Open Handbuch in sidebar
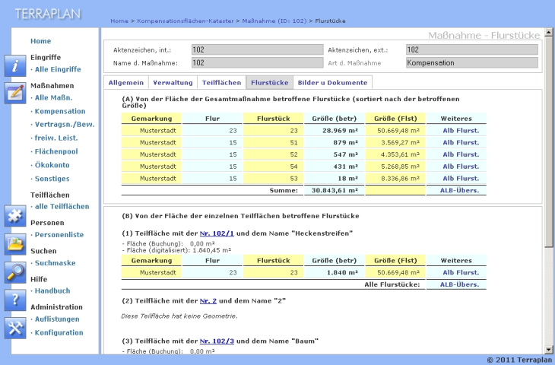 click(x=52, y=290)
